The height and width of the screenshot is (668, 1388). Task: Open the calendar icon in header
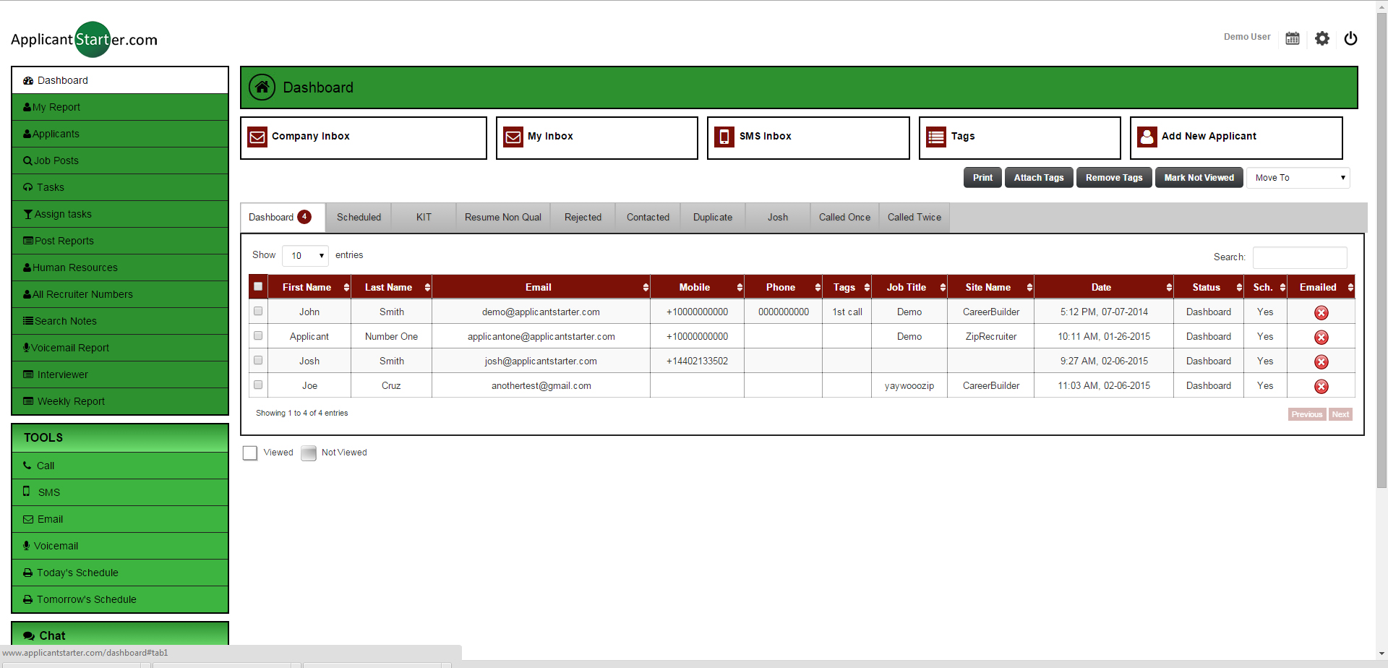(1293, 38)
